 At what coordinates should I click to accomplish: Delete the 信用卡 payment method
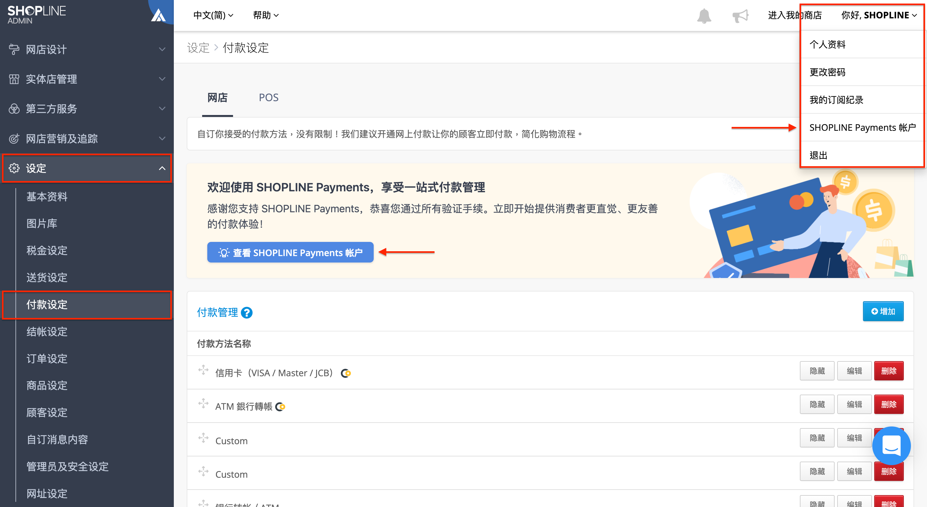click(888, 371)
